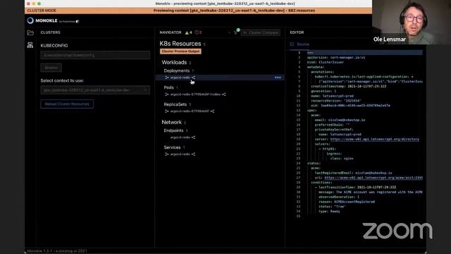Click incoming links icon of Services argocd-redis
The height and width of the screenshot is (254, 451).
click(167, 155)
